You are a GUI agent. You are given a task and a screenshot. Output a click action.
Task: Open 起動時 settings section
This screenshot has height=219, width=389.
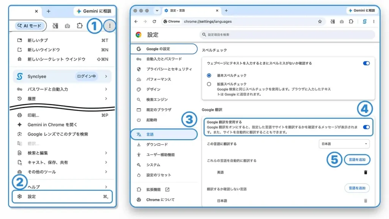164,120
